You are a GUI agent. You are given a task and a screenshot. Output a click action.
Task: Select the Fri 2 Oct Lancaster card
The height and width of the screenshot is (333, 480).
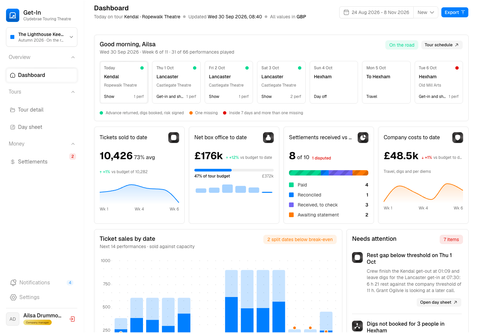point(229,82)
